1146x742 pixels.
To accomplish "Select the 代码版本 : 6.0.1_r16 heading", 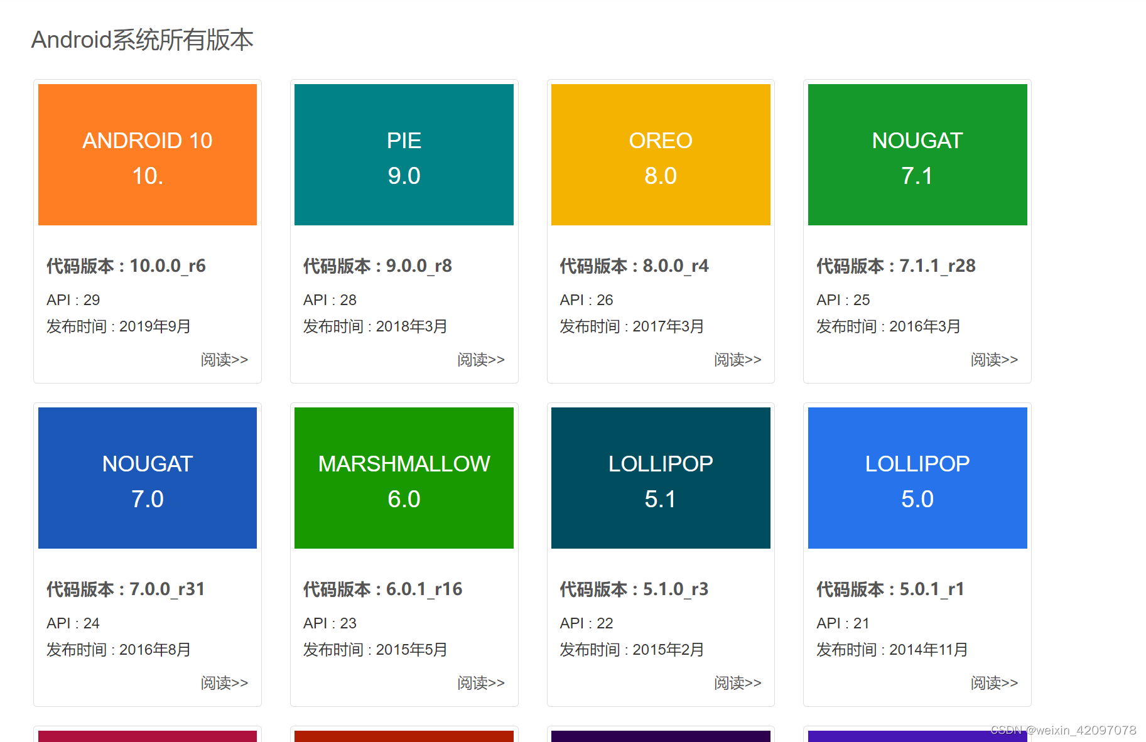I will coord(383,589).
